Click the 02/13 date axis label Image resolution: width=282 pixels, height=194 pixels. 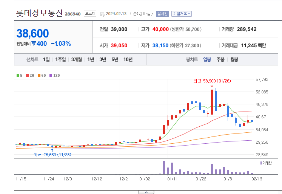257,179
